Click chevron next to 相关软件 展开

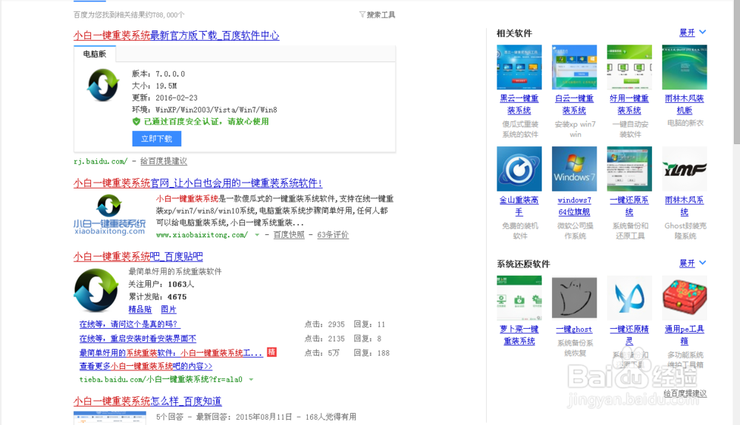click(703, 32)
